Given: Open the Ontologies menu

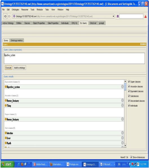Looking at the screenshot, I should (x=15, y=10).
